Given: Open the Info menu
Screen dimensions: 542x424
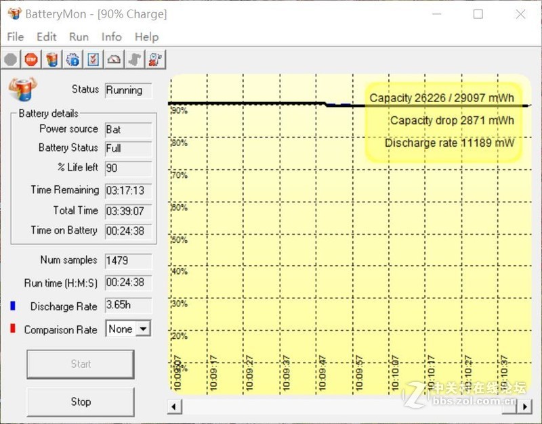Looking at the screenshot, I should click(111, 37).
